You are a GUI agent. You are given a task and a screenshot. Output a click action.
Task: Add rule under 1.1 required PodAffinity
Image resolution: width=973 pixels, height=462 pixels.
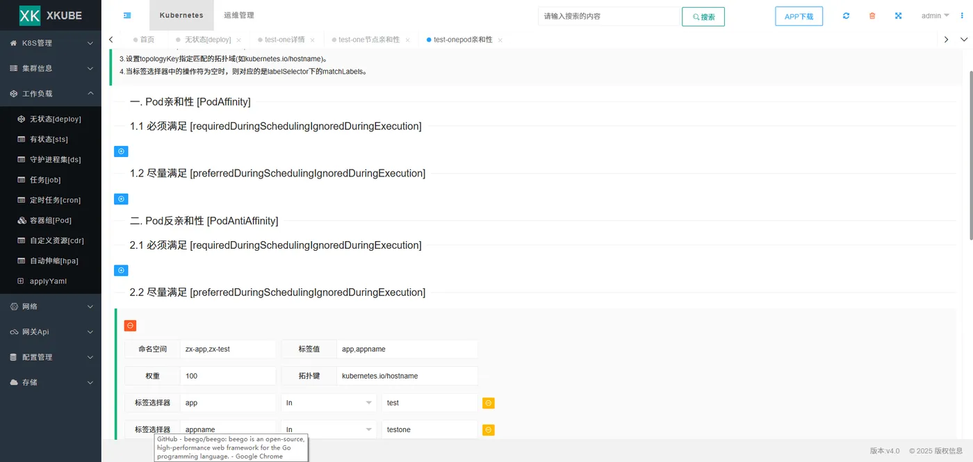121,151
